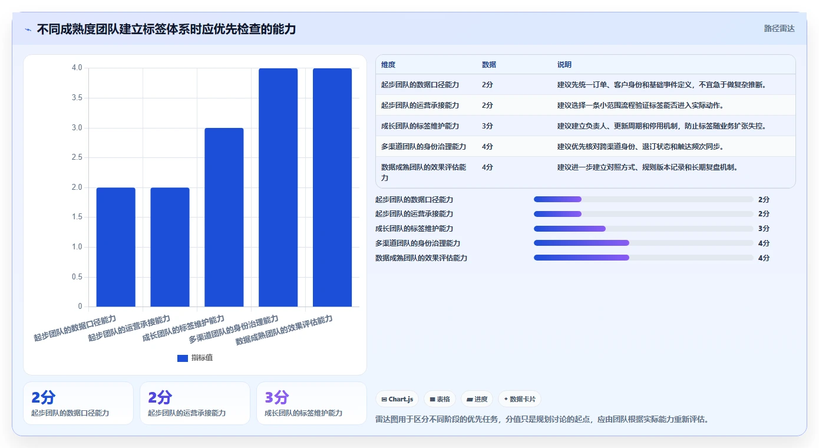Screen dimensions: 819x448
Task: Click the 起步团队的运营承接能力 progress bar
Action: point(643,214)
